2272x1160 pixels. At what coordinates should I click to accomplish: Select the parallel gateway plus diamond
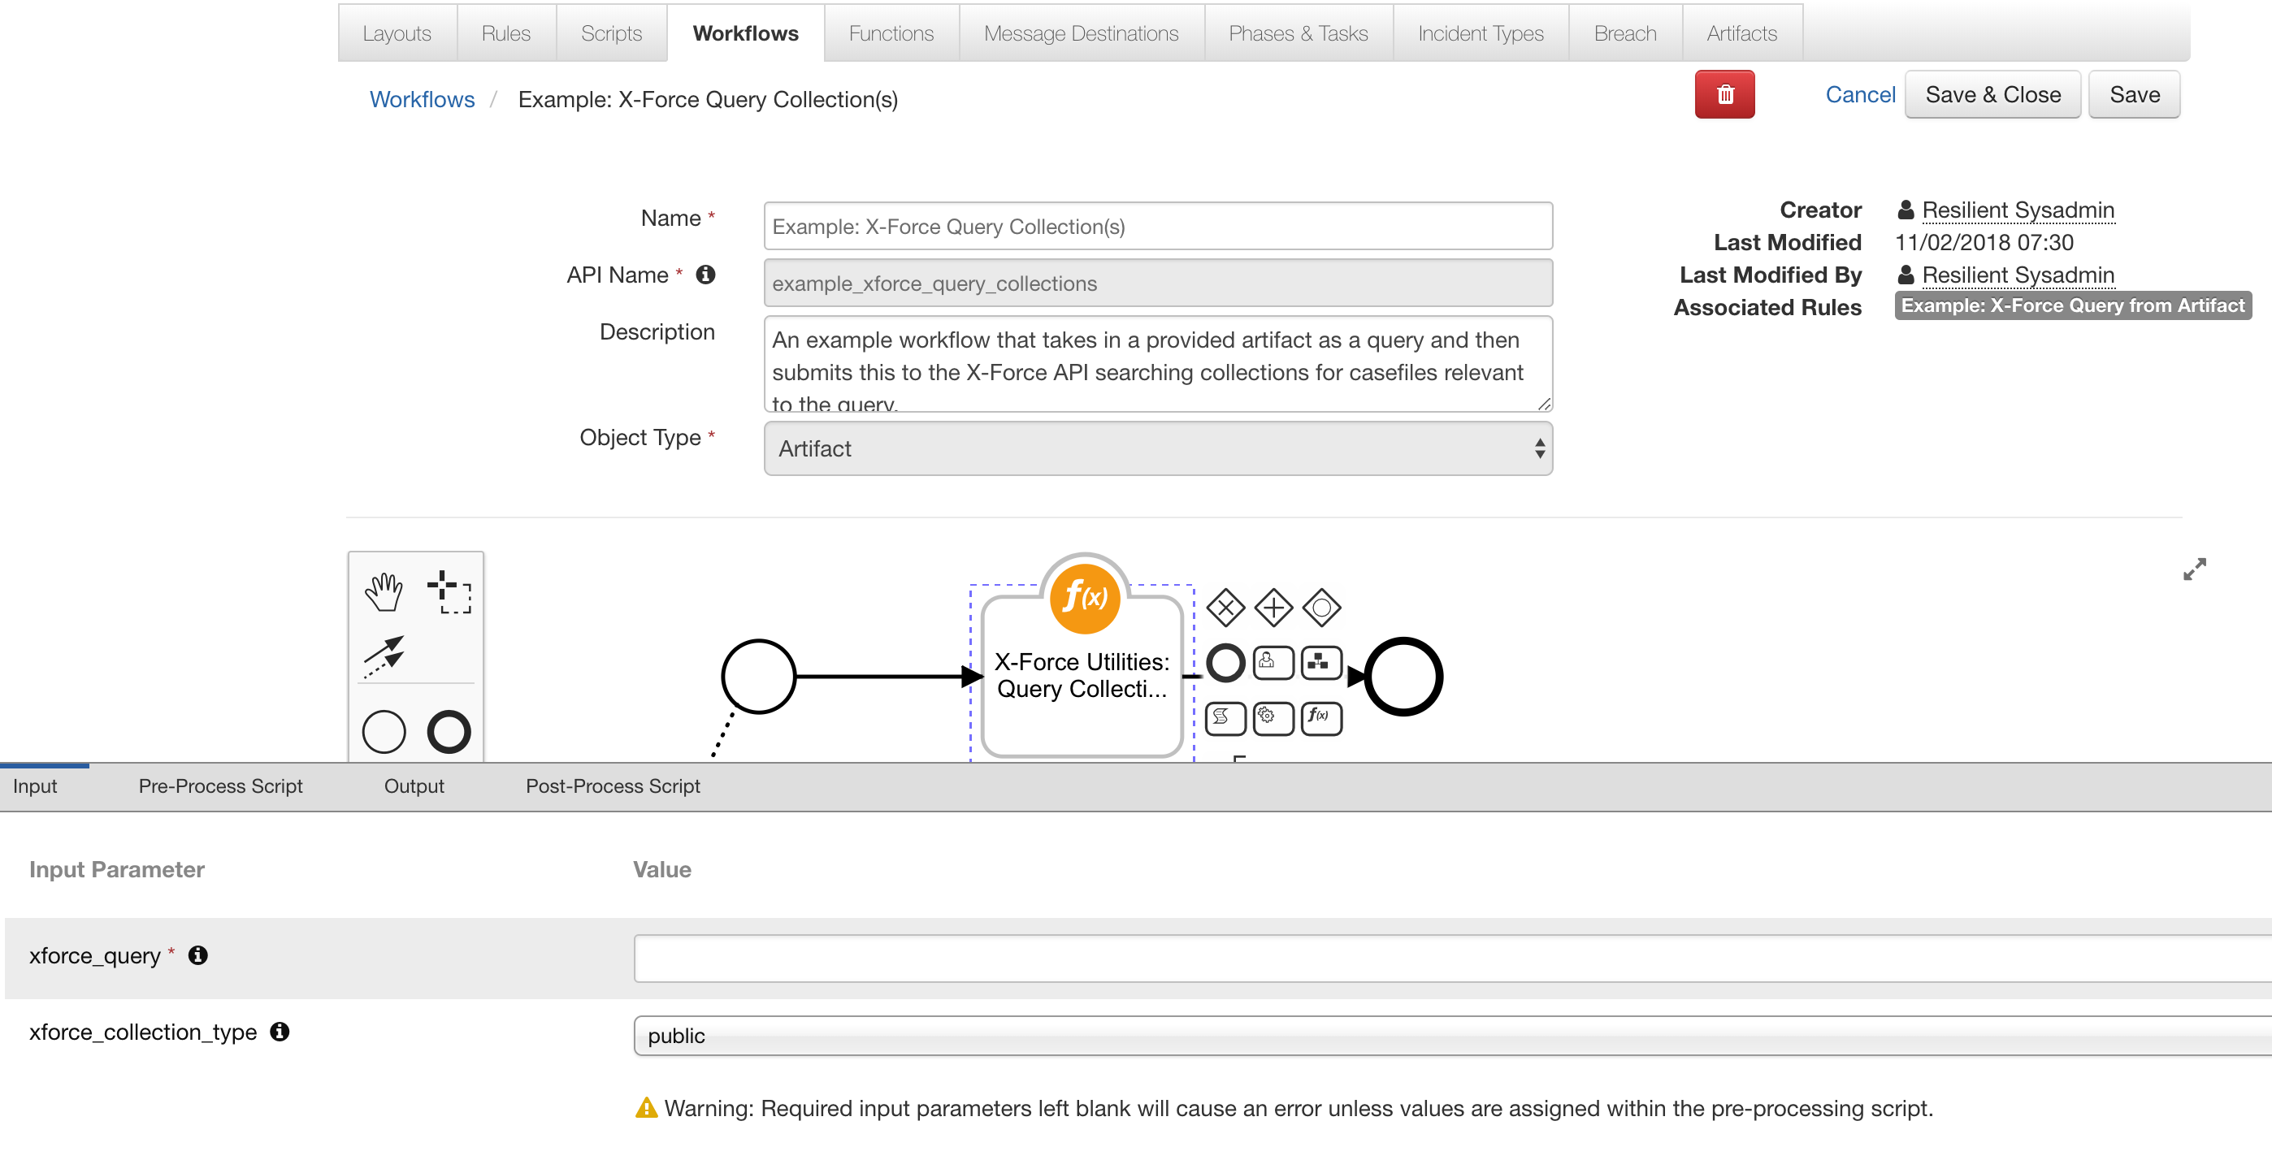click(x=1273, y=607)
